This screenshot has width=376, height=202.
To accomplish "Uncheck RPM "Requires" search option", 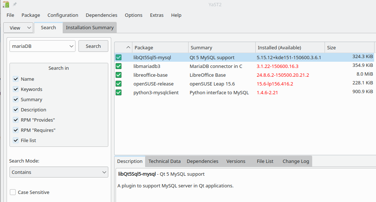I will (x=16, y=130).
